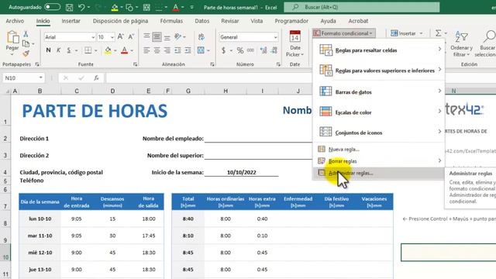496x279 pixels.
Task: Toggle italic with the K button
Action: tap(59, 50)
